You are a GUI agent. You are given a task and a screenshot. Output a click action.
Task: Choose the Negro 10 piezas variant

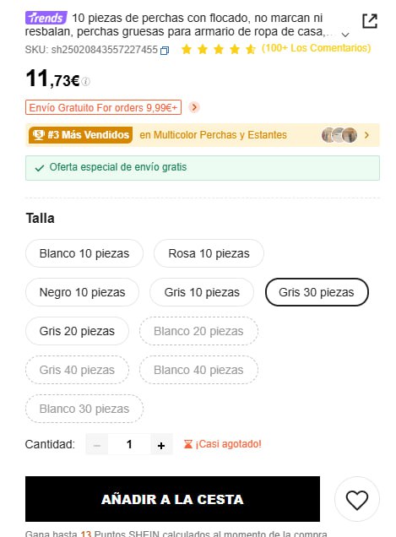[82, 292]
